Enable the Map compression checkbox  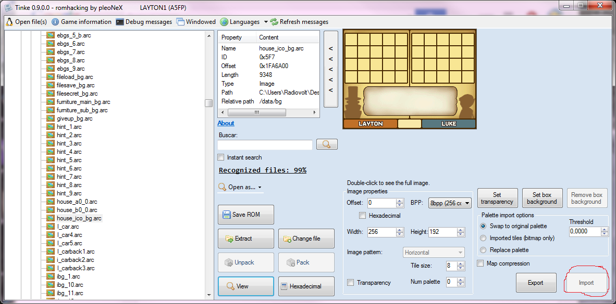tap(480, 263)
